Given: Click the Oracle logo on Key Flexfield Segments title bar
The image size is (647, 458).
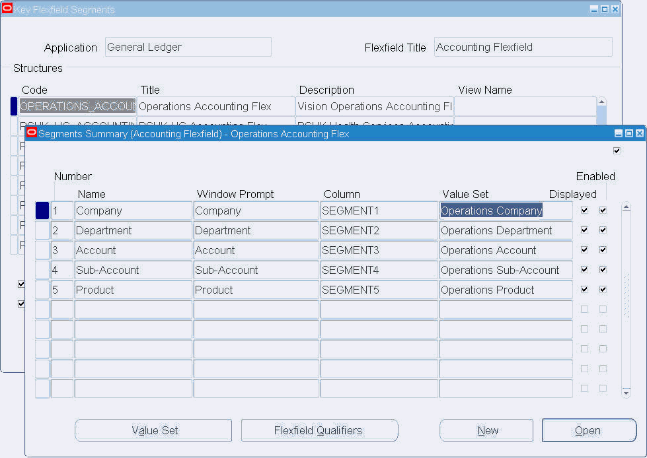Looking at the screenshot, I should 9,9.
